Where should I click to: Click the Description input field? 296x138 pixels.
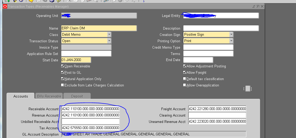point(221,28)
